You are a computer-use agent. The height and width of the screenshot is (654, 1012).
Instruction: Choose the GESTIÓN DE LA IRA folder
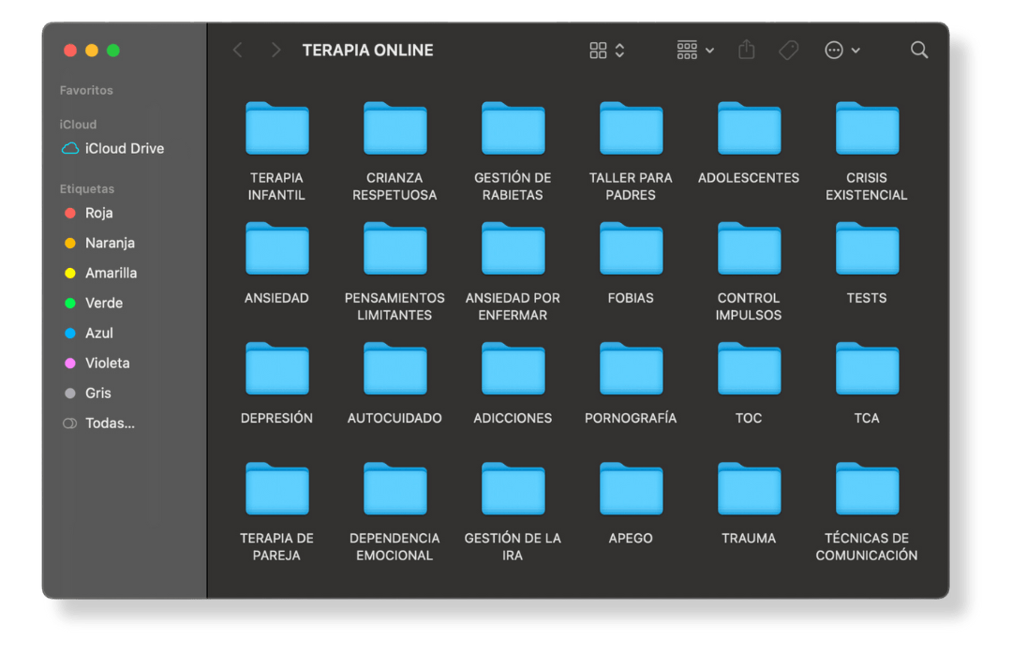pos(513,489)
